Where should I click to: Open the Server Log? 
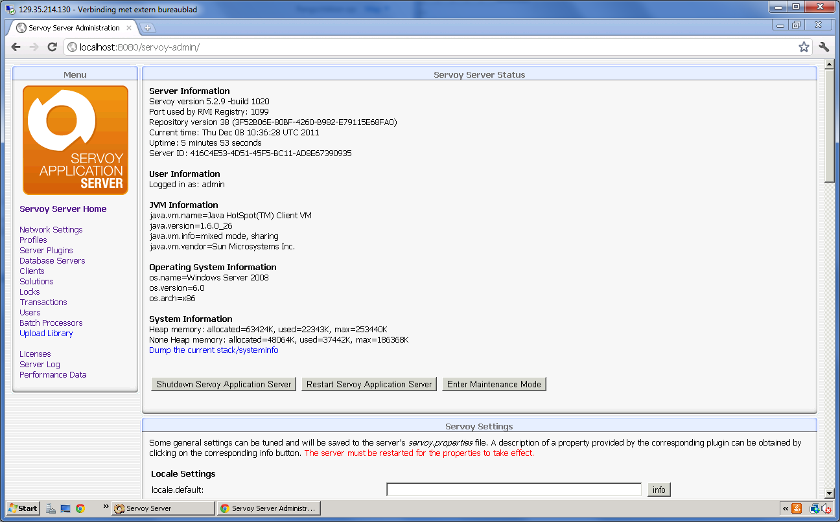(40, 364)
